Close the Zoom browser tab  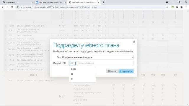tap(65, 2)
